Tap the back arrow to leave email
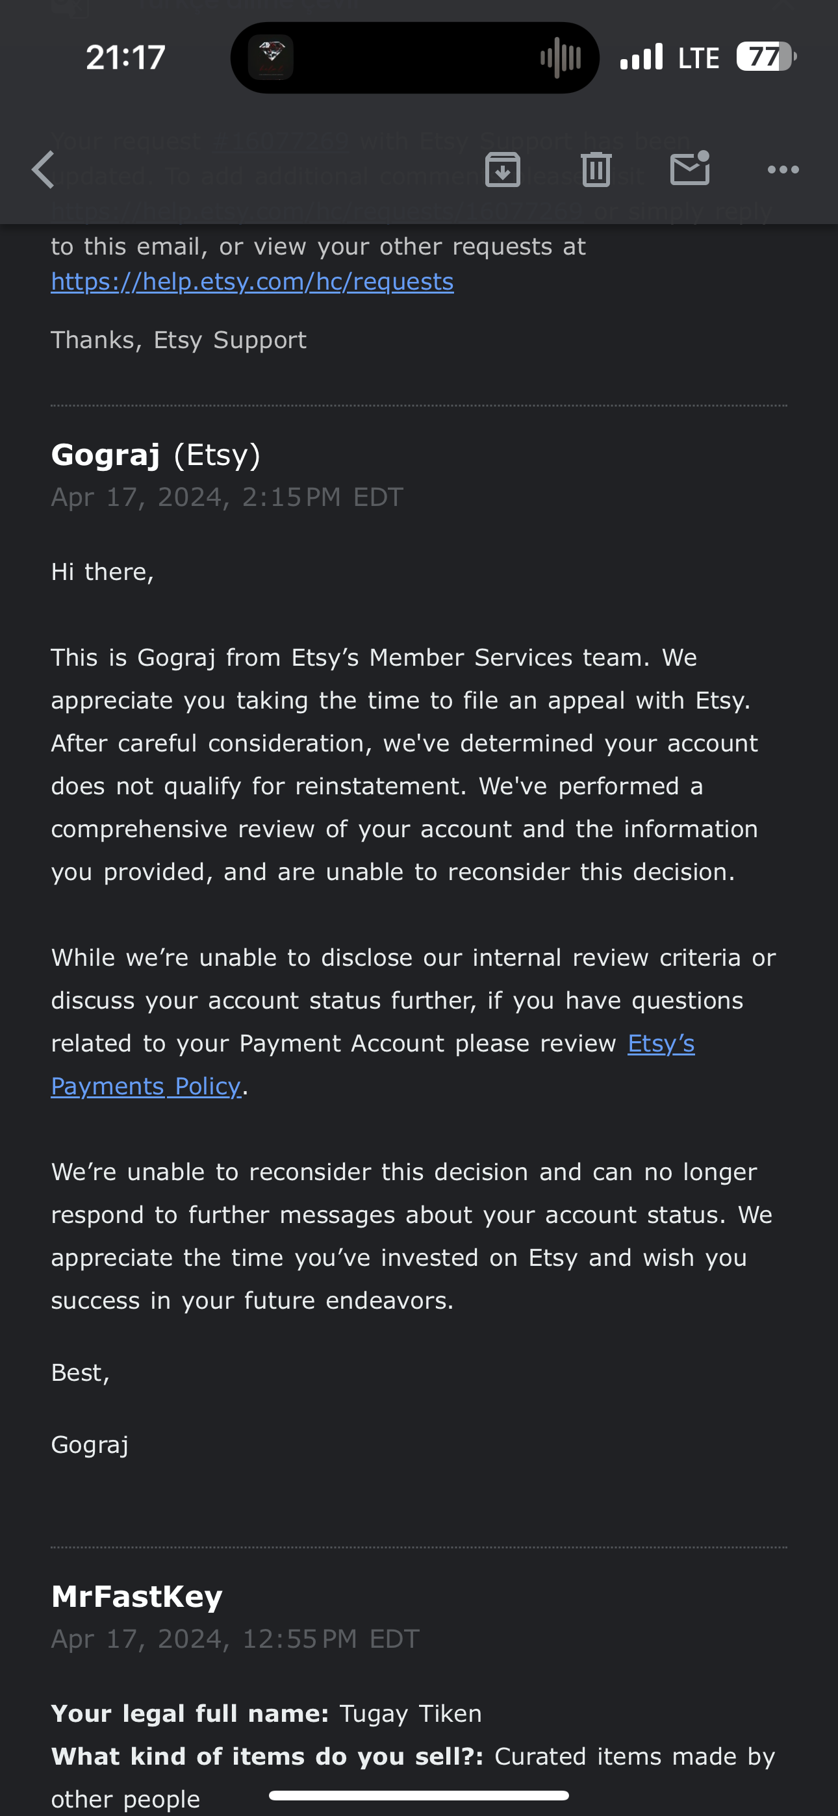Image resolution: width=838 pixels, height=1816 pixels. 44,170
